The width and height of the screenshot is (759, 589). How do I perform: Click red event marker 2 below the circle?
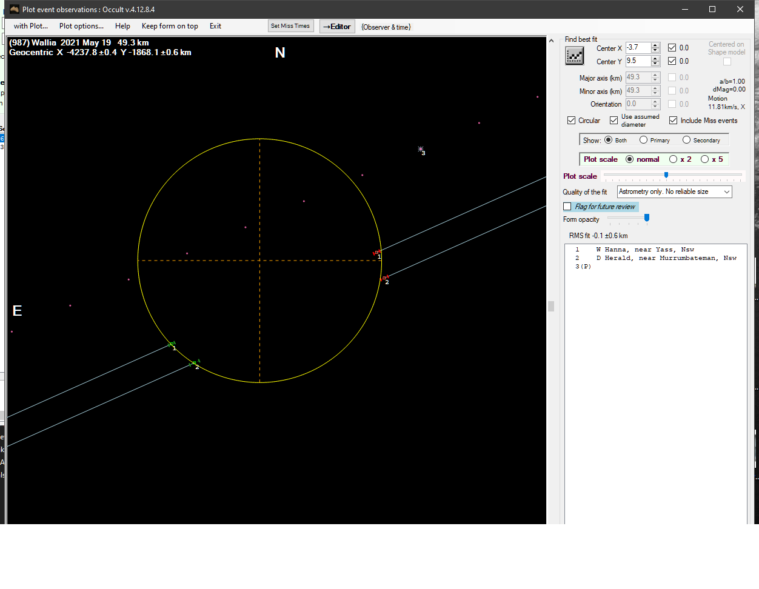[x=384, y=278]
